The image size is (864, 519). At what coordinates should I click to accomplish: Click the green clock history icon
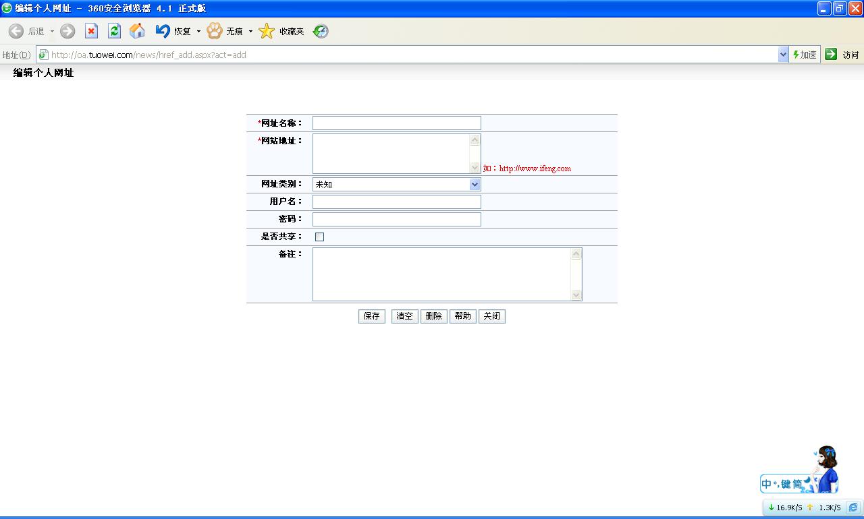click(x=321, y=31)
